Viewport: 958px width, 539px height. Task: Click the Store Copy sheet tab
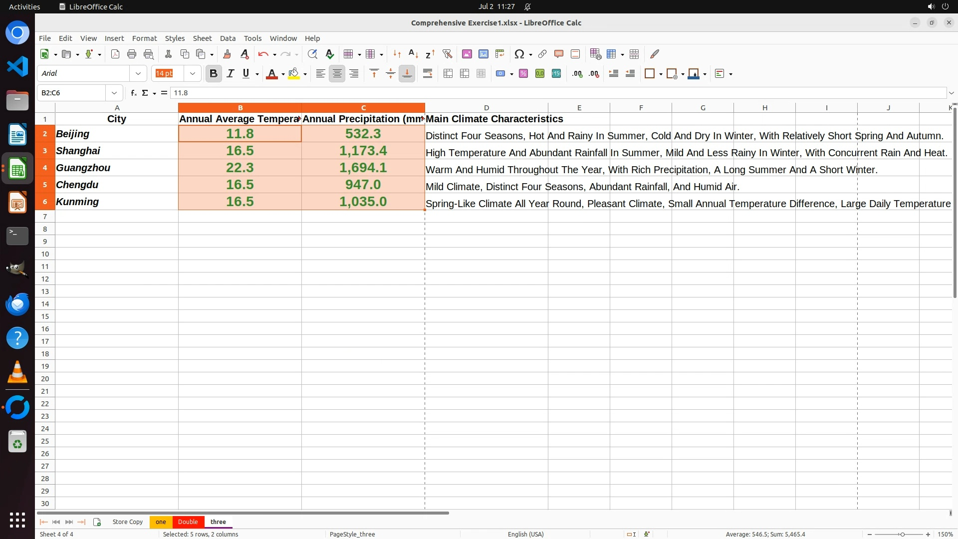(x=128, y=522)
